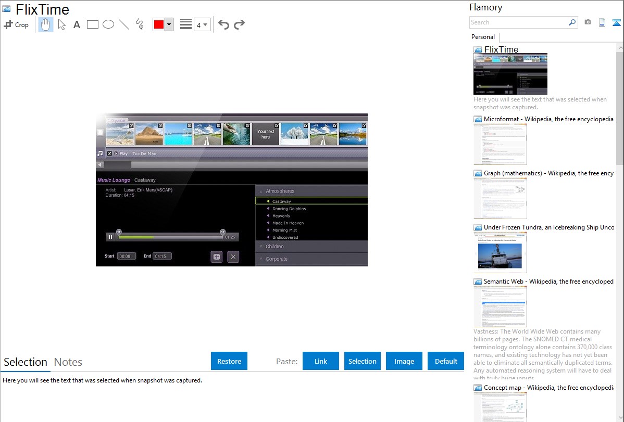This screenshot has height=422, width=624.
Task: Choose the text annotation tool
Action: (77, 24)
